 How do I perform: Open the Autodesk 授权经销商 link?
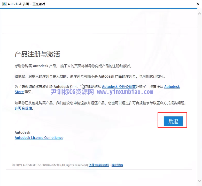(119, 87)
